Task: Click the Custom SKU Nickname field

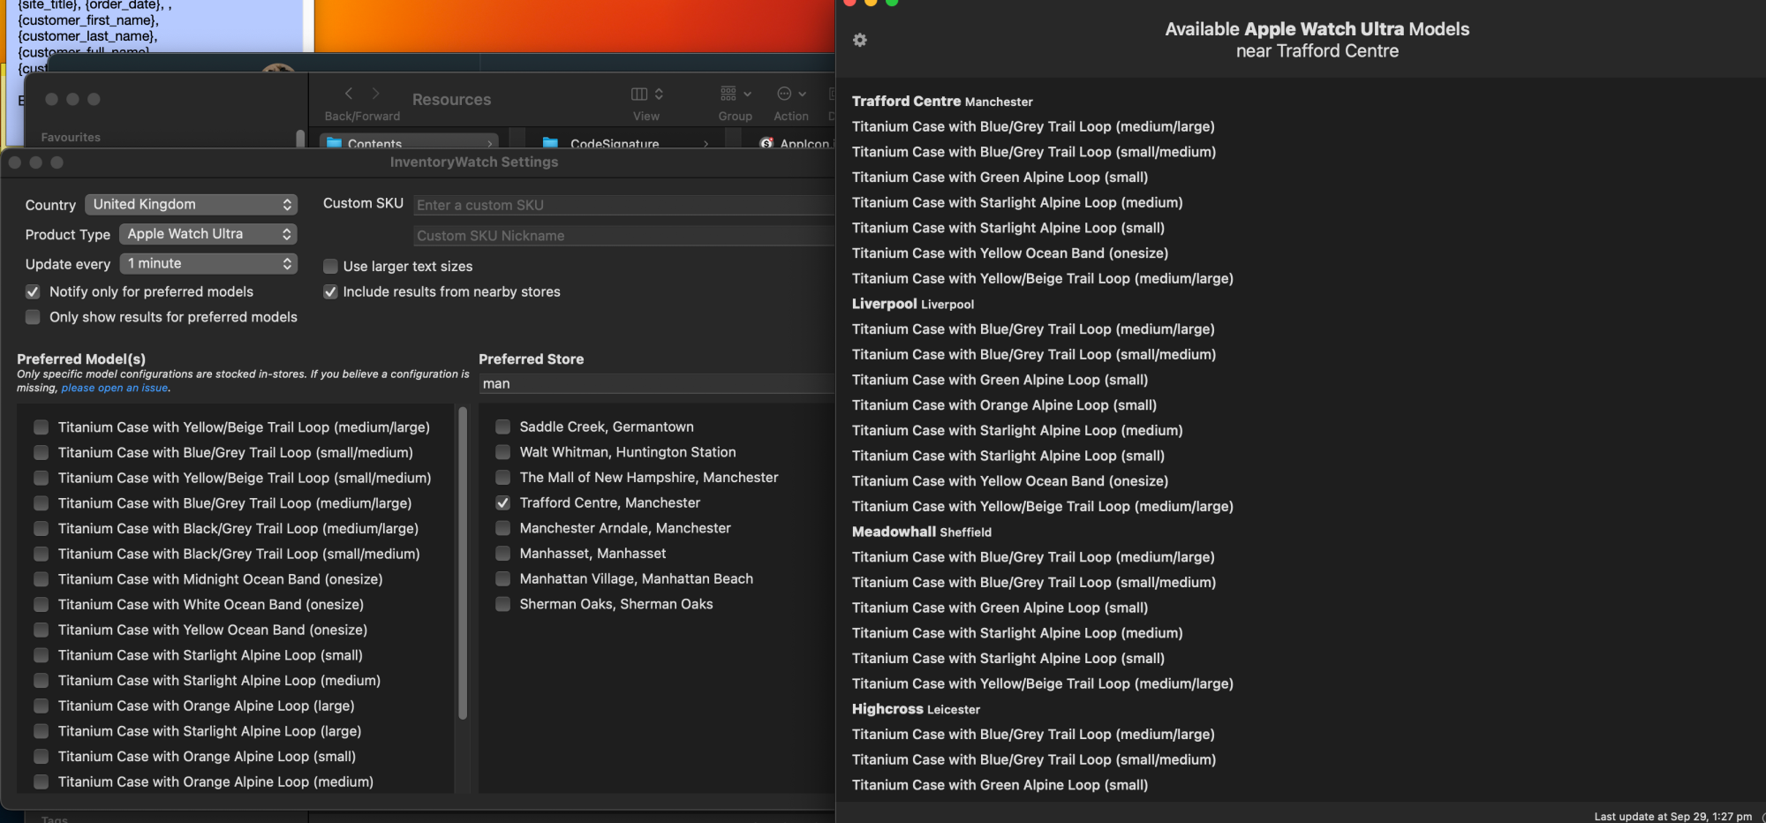Action: pos(624,236)
